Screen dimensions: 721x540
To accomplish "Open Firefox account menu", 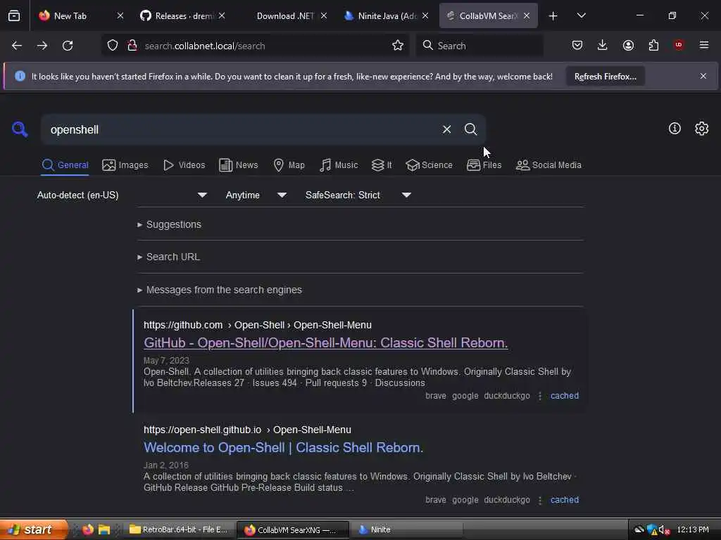I will click(x=628, y=45).
